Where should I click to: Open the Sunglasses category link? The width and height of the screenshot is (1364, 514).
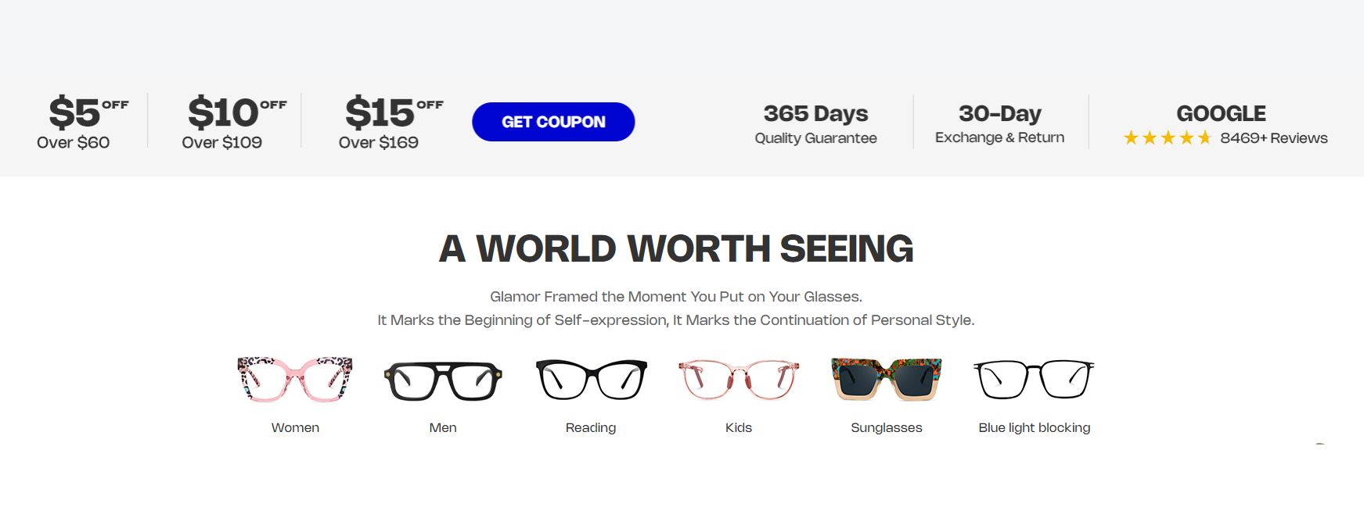click(887, 428)
